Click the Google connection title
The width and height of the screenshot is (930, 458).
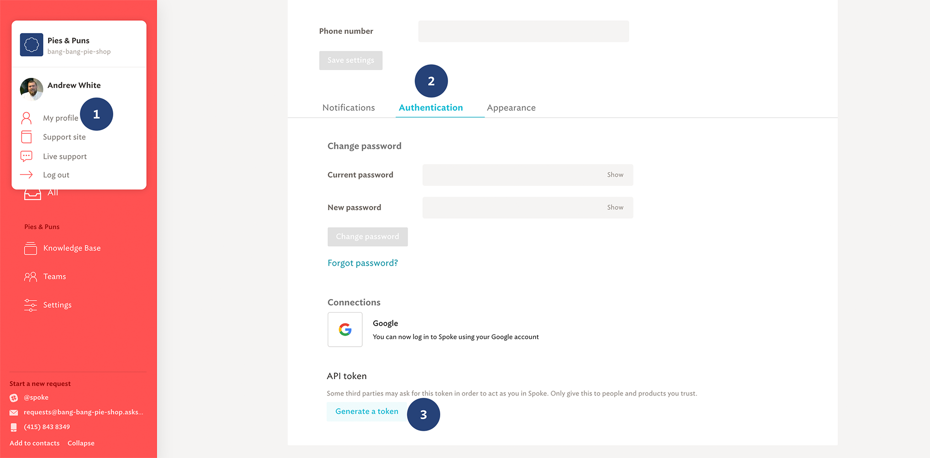[385, 323]
